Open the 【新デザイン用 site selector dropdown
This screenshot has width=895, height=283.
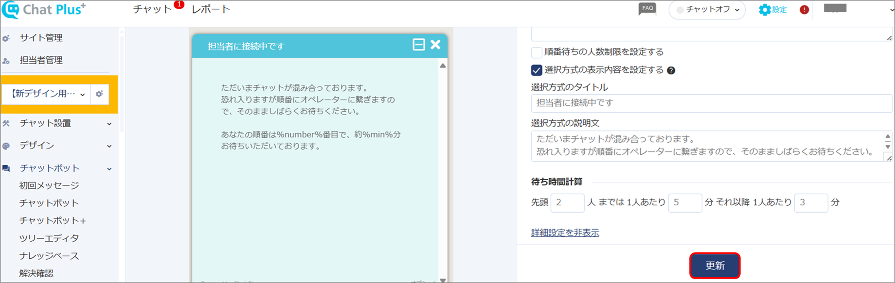click(46, 94)
